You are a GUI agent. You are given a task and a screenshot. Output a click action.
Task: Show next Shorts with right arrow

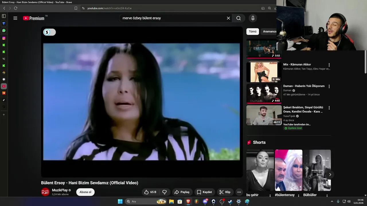(330, 175)
